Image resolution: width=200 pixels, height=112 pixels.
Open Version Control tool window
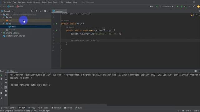8,108
